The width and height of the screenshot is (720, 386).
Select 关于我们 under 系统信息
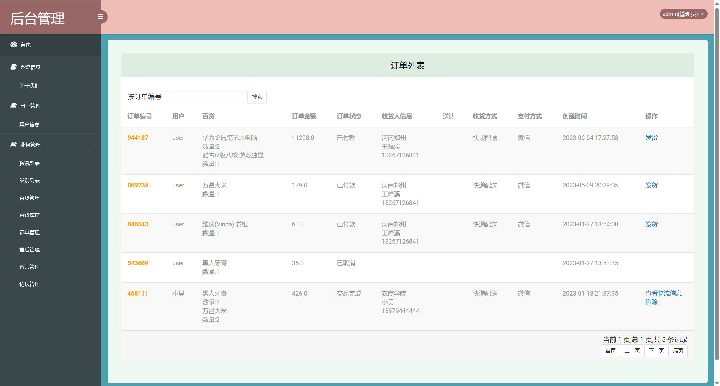click(x=29, y=85)
